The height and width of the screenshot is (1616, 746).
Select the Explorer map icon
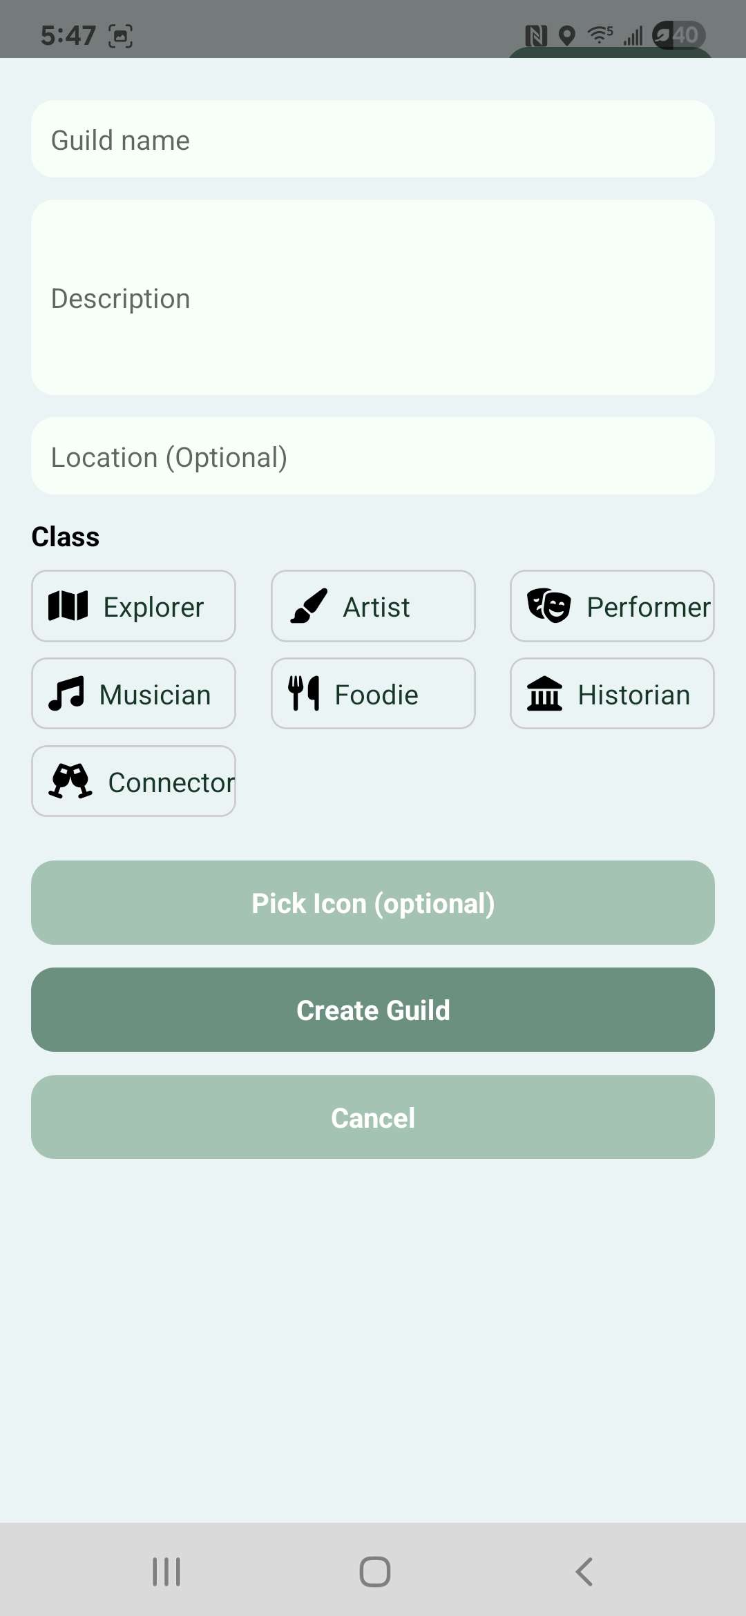[68, 606]
